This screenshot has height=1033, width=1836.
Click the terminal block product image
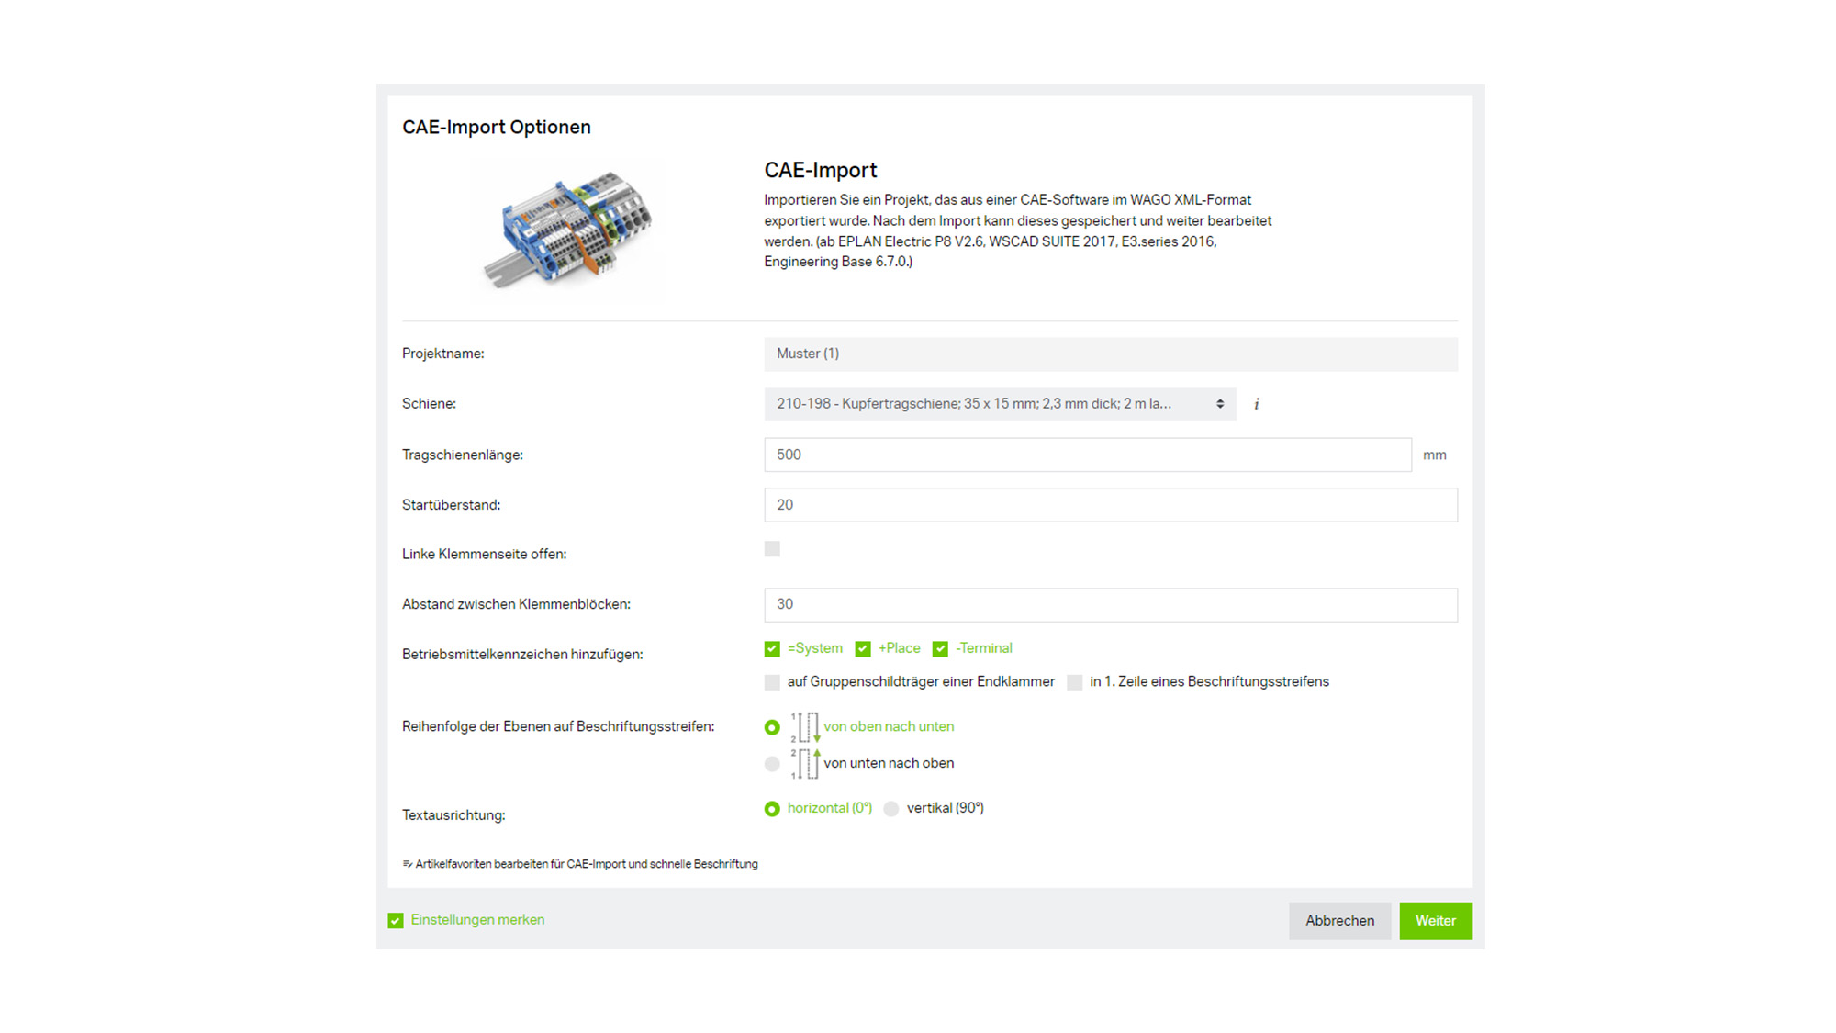point(568,230)
